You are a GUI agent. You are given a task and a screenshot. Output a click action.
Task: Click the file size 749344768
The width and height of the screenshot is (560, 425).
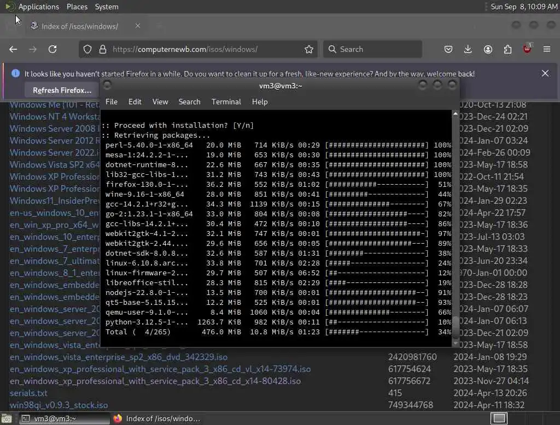411,405
